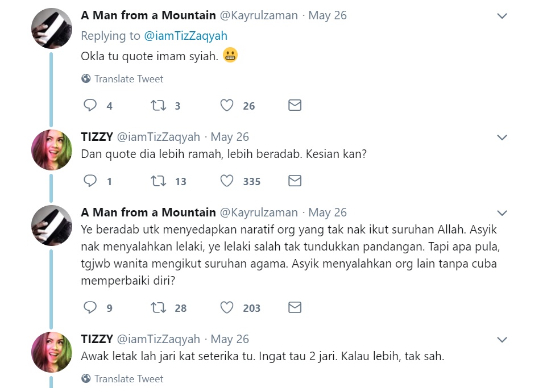Screen dimensions: 543x388
Task: Open more options chevron on first tweet
Action: 502,16
